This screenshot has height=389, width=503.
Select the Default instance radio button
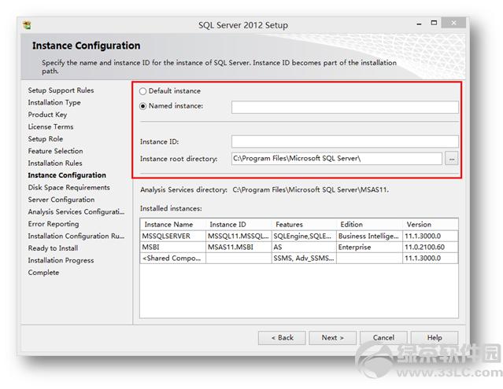(142, 91)
